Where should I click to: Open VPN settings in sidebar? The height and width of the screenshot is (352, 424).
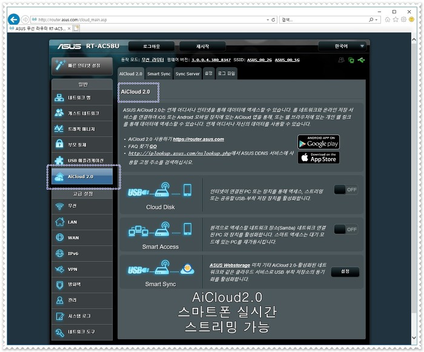(82, 269)
